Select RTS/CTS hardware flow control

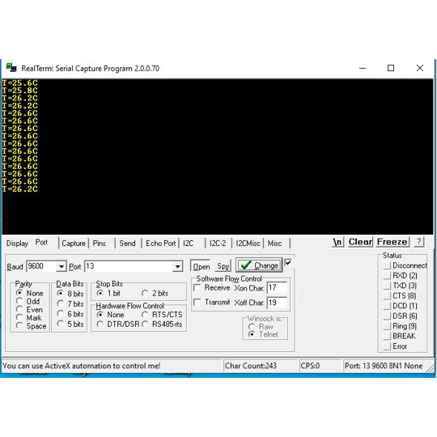tap(162, 315)
